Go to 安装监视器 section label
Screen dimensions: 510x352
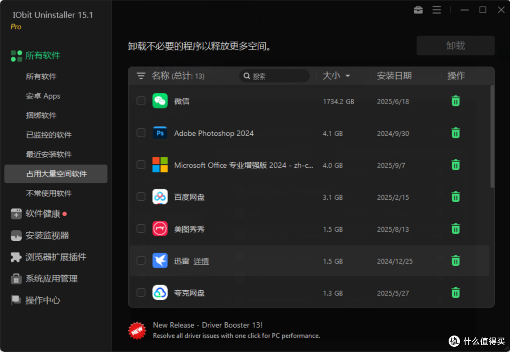click(x=47, y=236)
